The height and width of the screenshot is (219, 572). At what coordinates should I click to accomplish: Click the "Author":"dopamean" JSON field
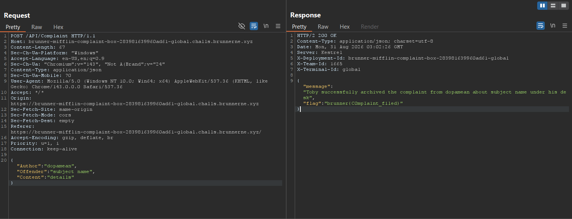tap(47, 166)
